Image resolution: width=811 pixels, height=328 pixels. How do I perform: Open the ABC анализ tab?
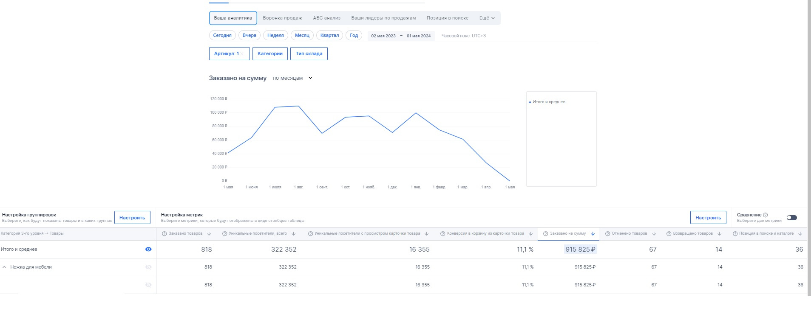tap(326, 18)
